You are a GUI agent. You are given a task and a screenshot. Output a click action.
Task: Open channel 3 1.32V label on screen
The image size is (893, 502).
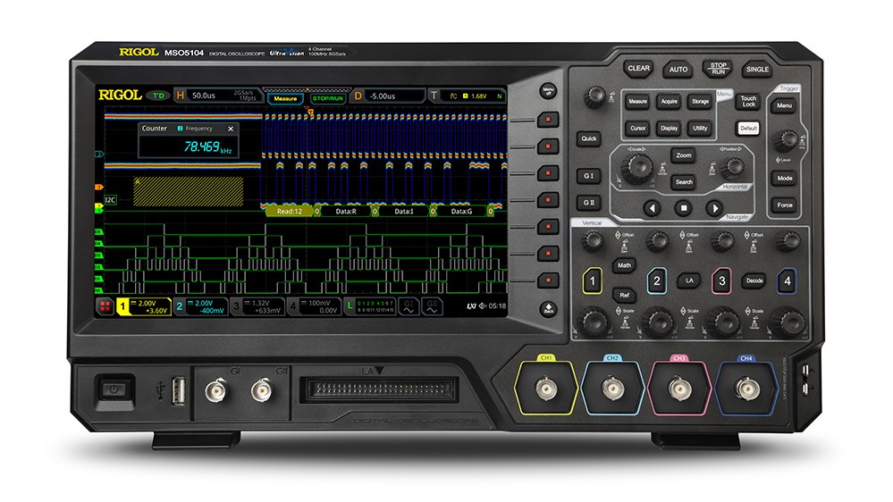[257, 306]
